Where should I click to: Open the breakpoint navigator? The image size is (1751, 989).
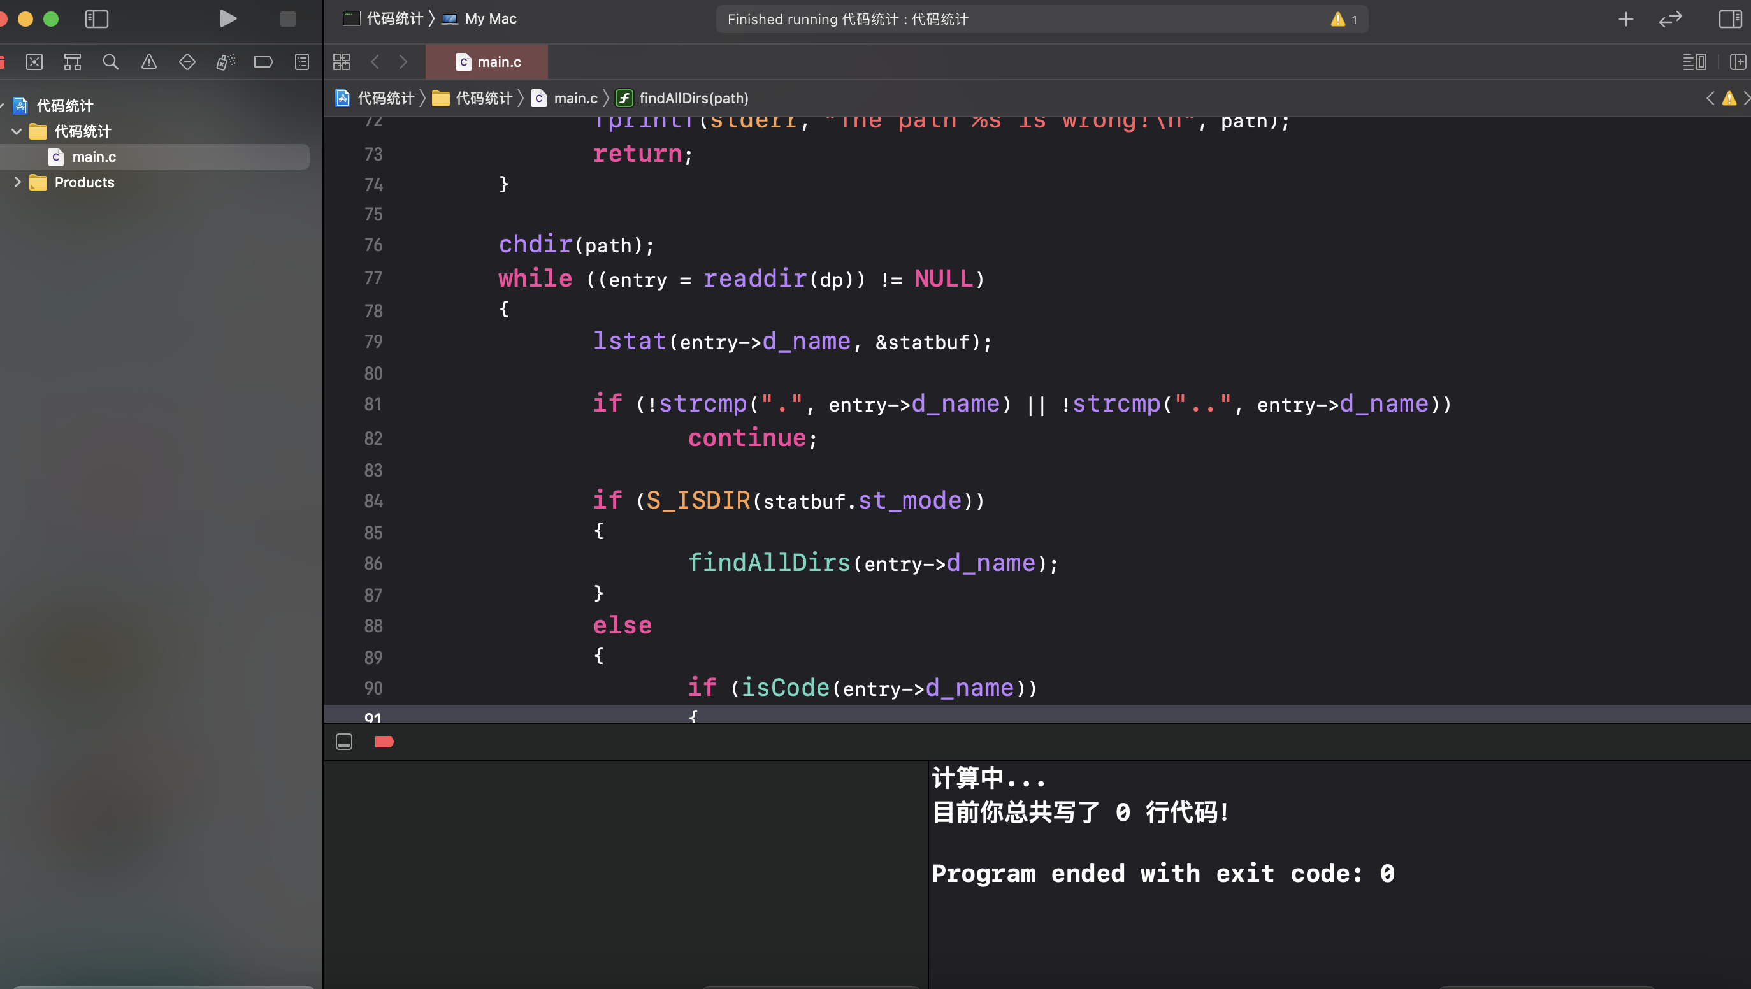click(263, 62)
